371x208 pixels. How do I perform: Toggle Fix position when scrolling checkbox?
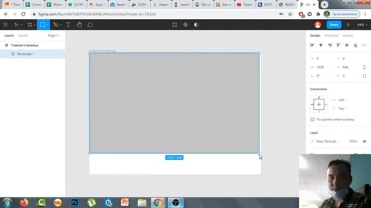coord(312,120)
